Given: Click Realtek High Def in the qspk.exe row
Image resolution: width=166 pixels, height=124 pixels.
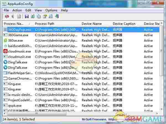Looking at the screenshot, I should tap(96, 106).
